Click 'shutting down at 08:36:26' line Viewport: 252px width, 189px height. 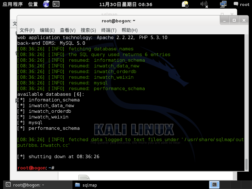click(58, 157)
